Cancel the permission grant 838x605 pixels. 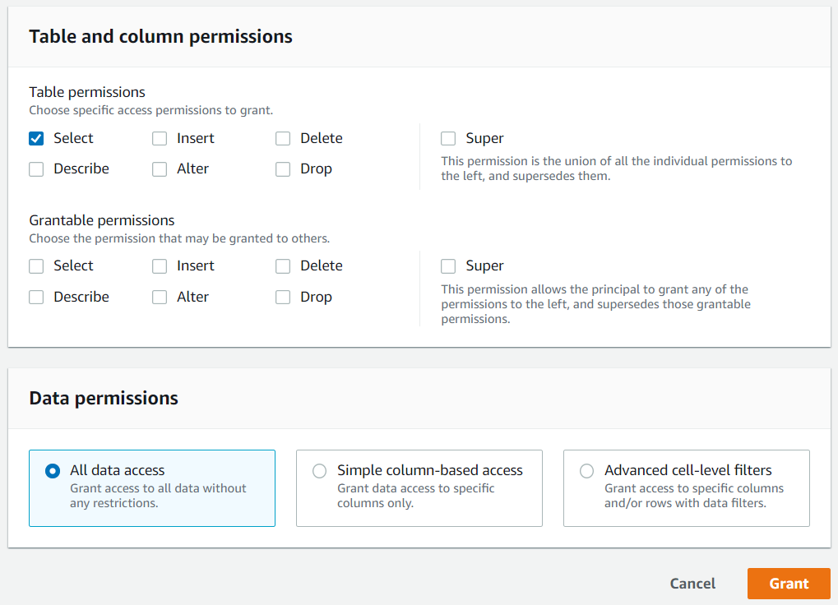[x=692, y=584]
